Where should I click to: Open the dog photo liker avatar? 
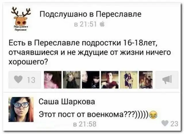[x=72, y=80]
